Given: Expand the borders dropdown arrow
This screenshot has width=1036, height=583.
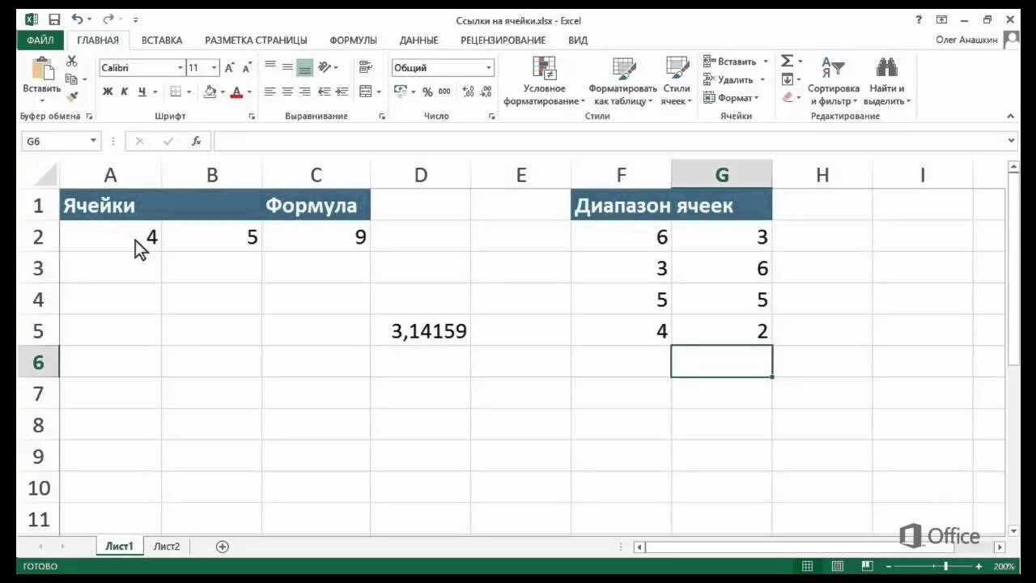Looking at the screenshot, I should 189,91.
